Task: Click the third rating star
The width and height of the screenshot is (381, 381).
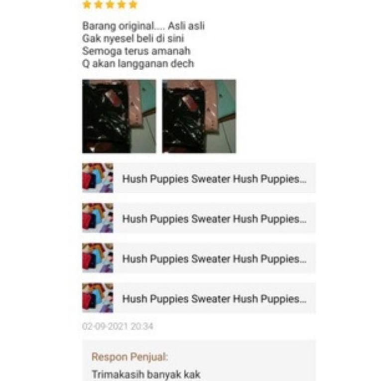Action: [110, 4]
